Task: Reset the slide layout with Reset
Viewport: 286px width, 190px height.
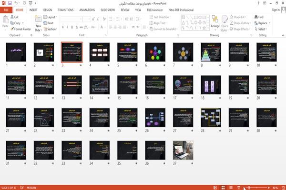Action: point(49,23)
